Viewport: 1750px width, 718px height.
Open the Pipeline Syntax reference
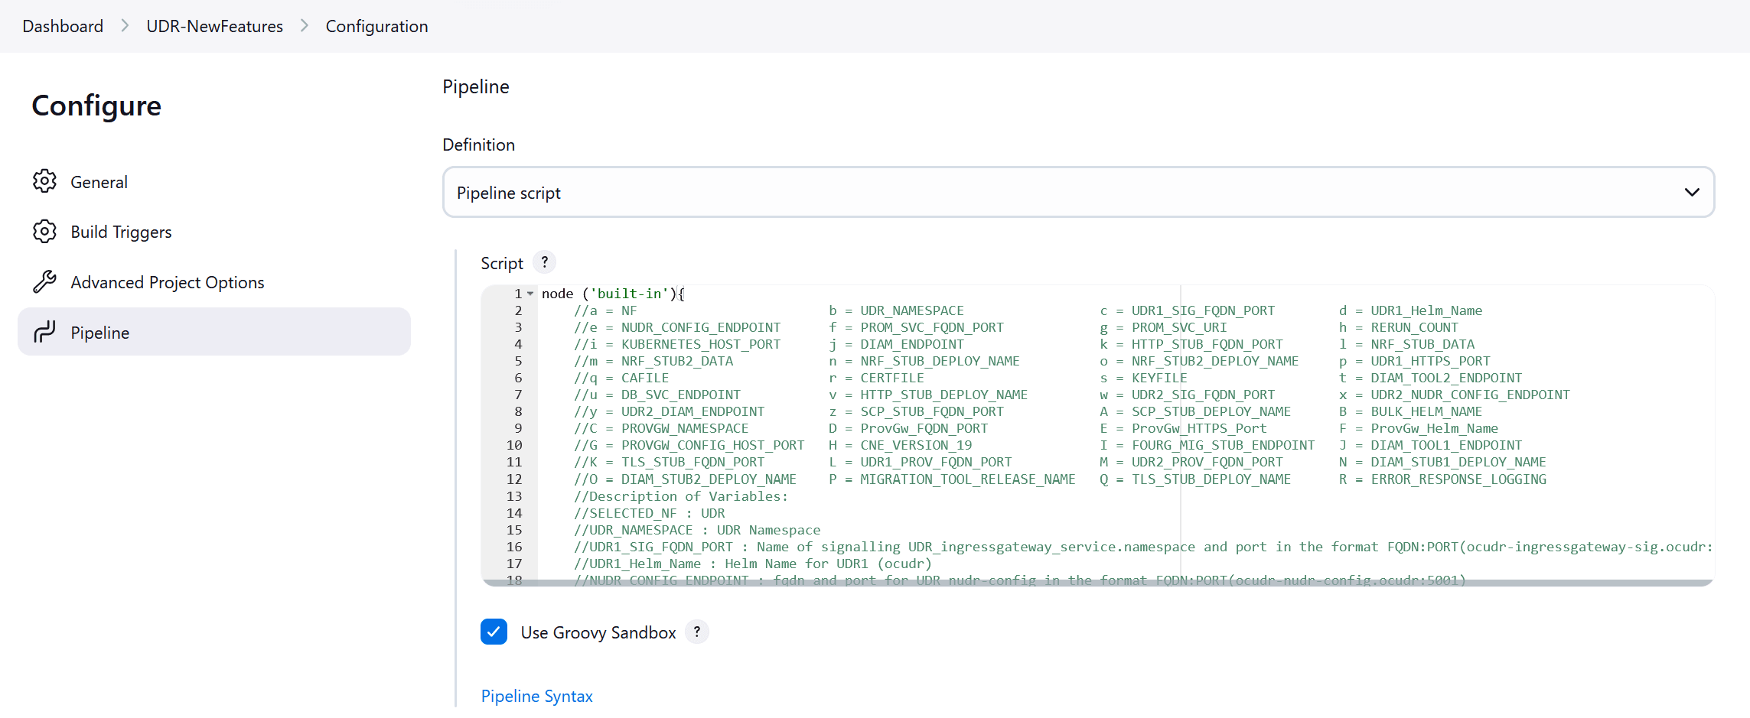[x=536, y=695]
